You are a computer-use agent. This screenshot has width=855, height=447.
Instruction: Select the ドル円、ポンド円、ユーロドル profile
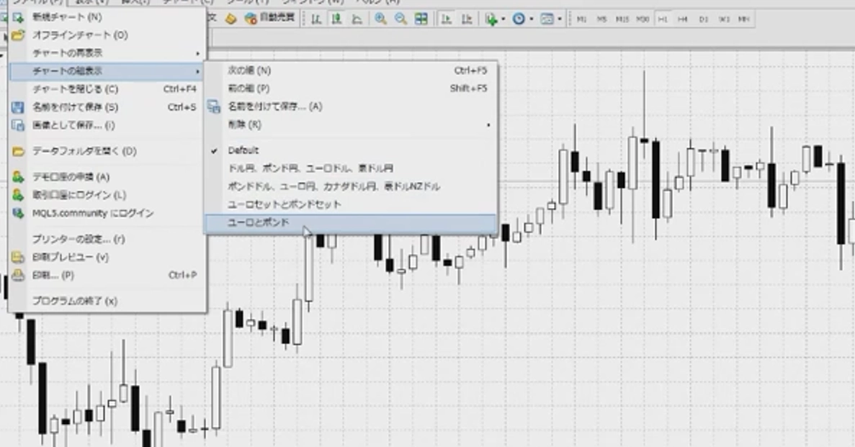351,168
